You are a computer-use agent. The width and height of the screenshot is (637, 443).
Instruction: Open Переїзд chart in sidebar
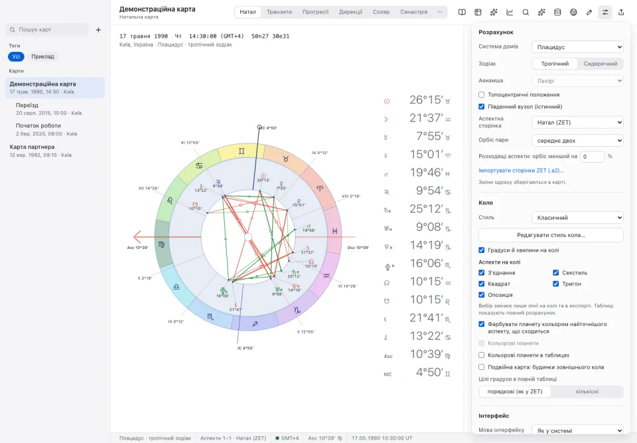pos(55,109)
